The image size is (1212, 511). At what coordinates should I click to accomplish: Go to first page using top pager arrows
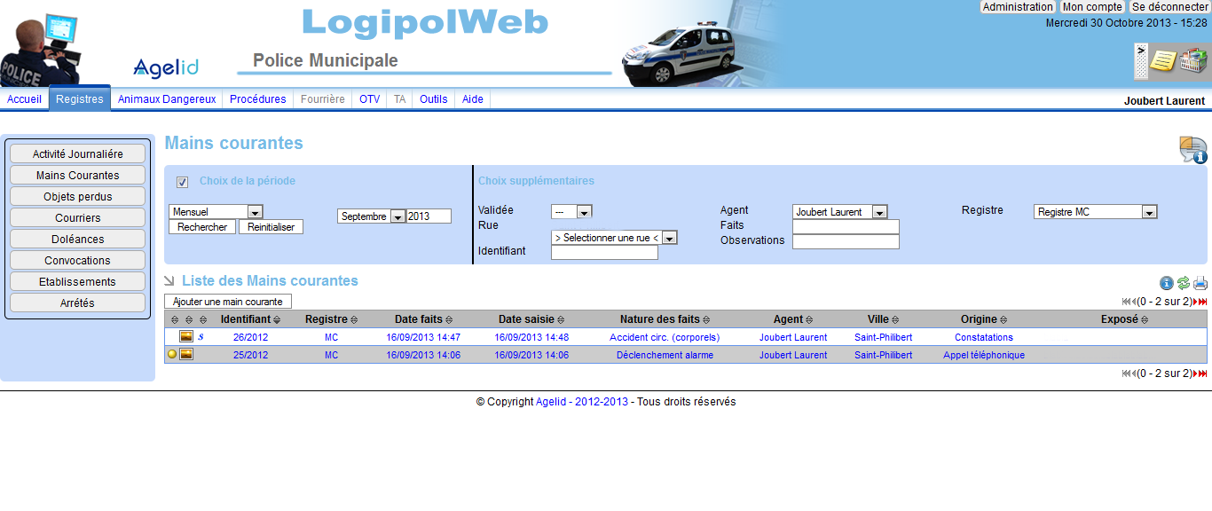1125,302
